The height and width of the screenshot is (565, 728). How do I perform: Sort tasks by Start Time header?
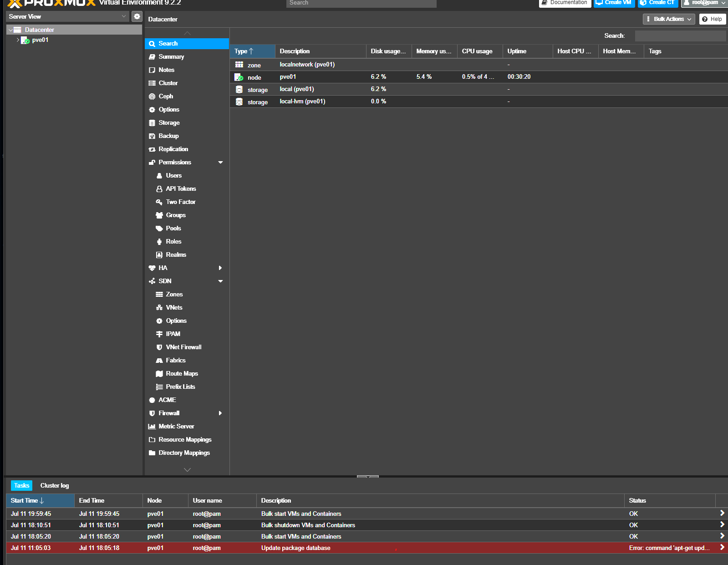point(40,500)
